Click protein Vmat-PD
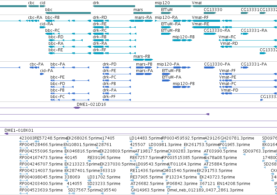 tap(229, 91)
